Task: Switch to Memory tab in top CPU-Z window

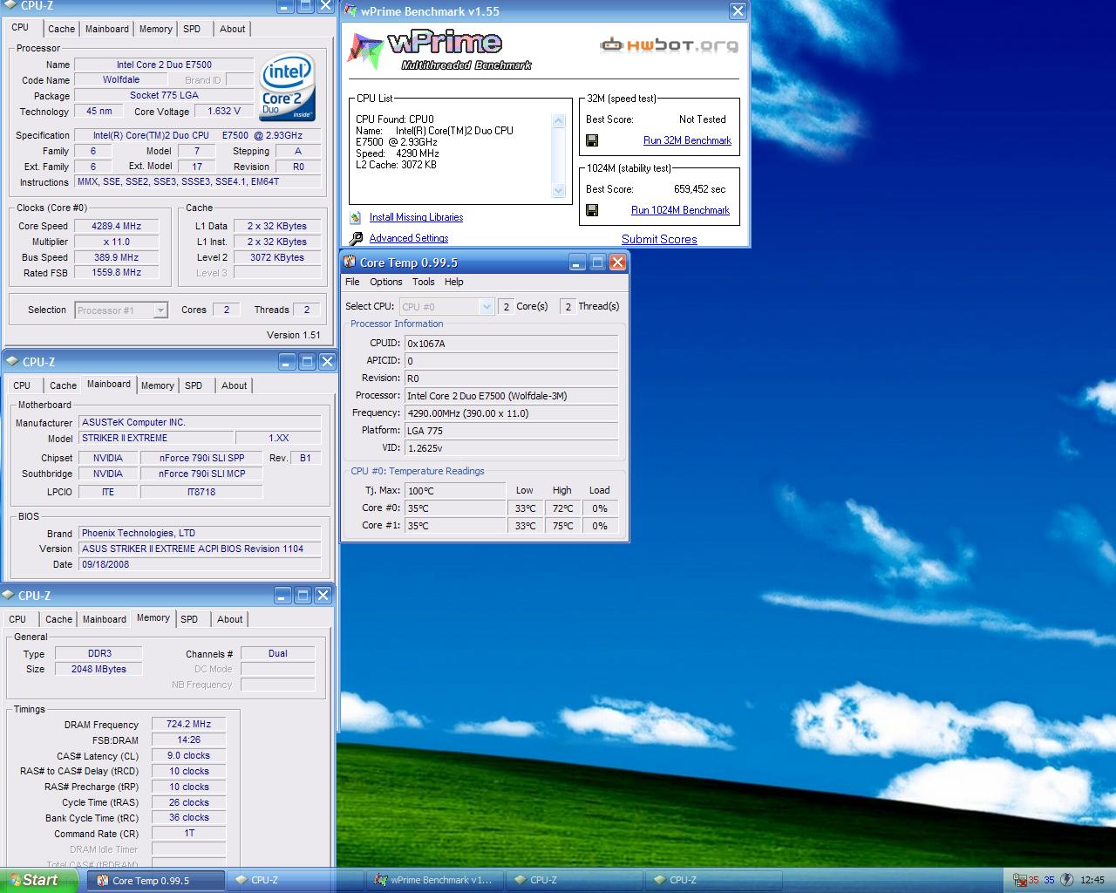Action: 155,29
